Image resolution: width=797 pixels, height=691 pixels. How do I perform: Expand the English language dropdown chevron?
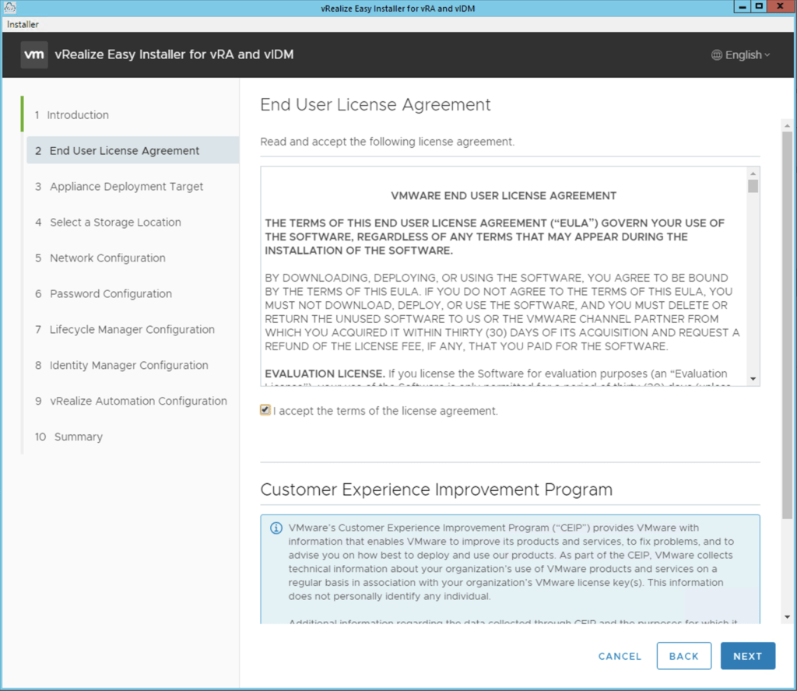[767, 55]
